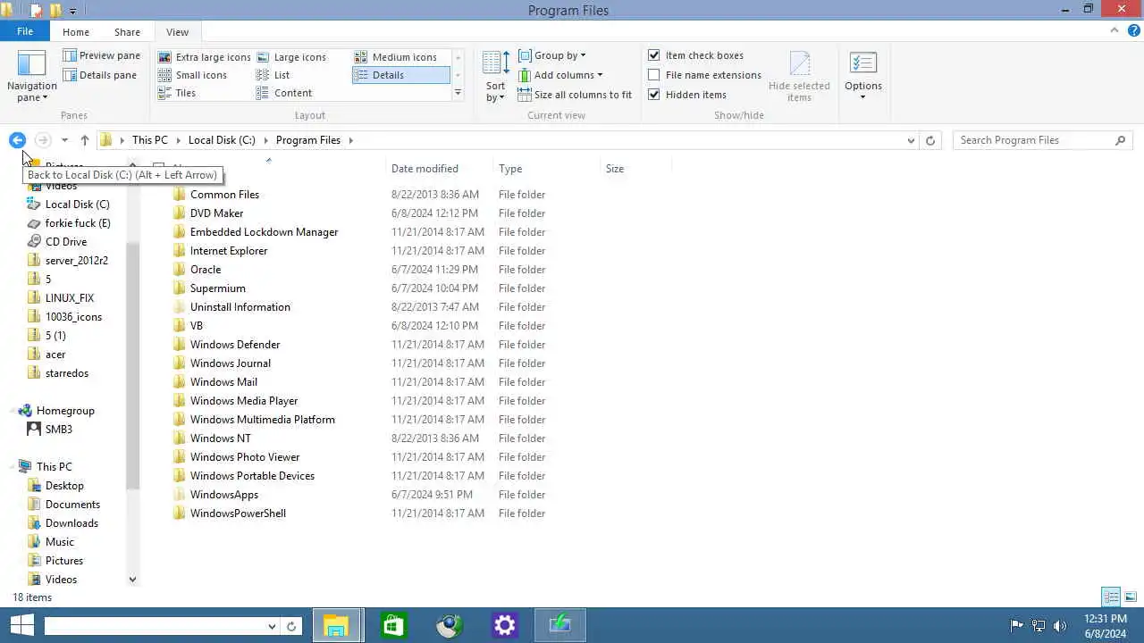Open Navigation pane dropdown
The width and height of the screenshot is (1144, 643).
click(x=32, y=77)
